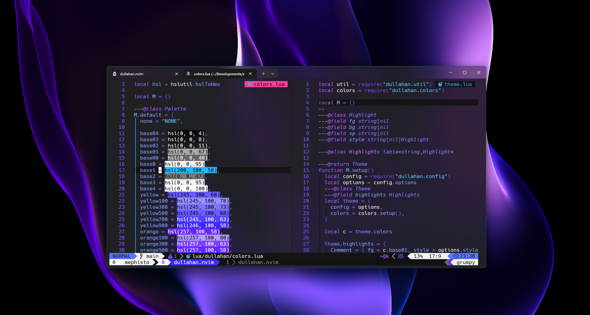This screenshot has width=590, height=315.
Task: Click the base3 hsl(0, 0, 95) swatch
Action: (x=185, y=182)
